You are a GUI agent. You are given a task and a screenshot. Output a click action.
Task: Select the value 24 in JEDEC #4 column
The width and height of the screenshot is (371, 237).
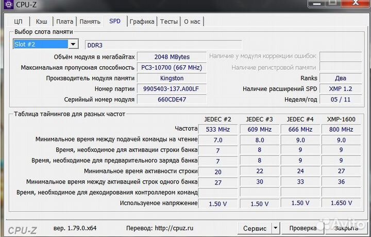point(300,171)
